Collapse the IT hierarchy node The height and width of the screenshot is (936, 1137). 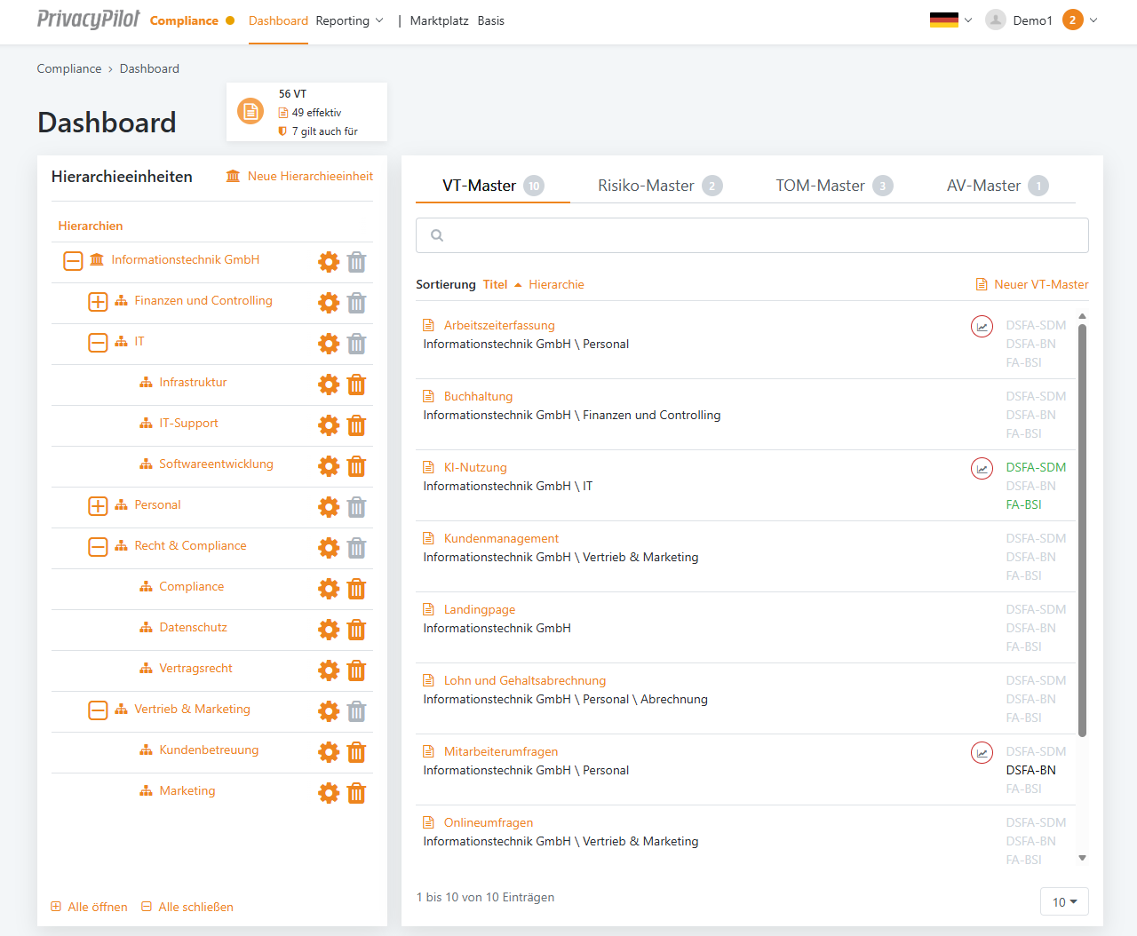98,343
